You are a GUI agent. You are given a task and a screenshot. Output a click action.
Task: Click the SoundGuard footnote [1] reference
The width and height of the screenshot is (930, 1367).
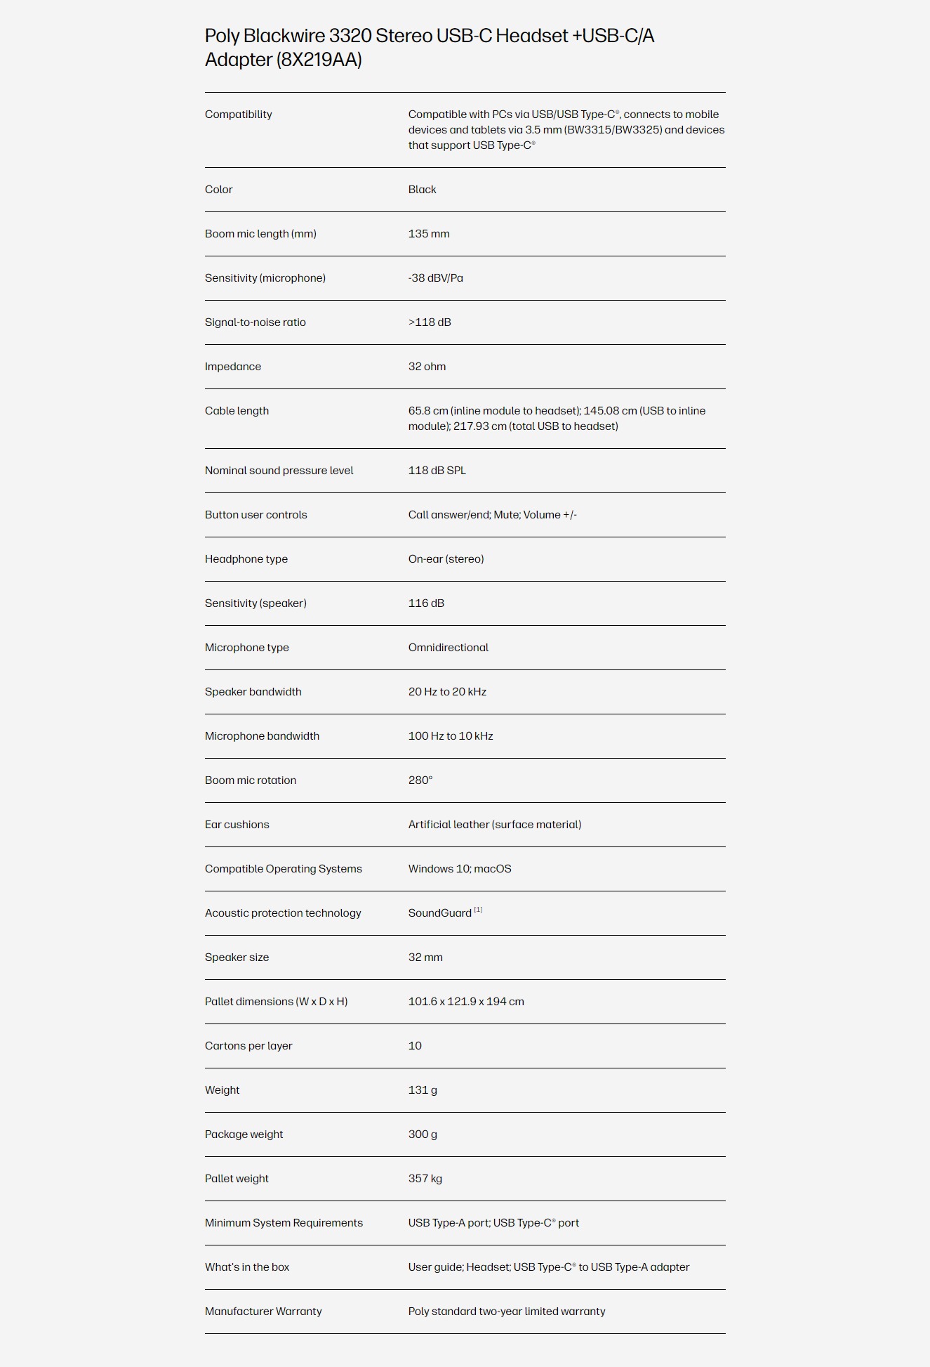point(478,910)
